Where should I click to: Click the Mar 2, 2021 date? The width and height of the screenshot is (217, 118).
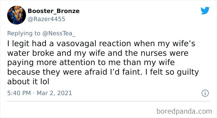[x=54, y=93]
